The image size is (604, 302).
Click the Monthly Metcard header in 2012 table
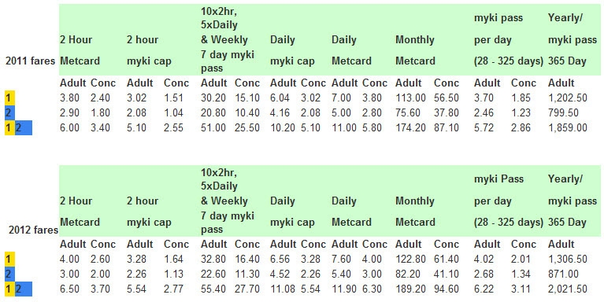pyautogui.click(x=415, y=212)
